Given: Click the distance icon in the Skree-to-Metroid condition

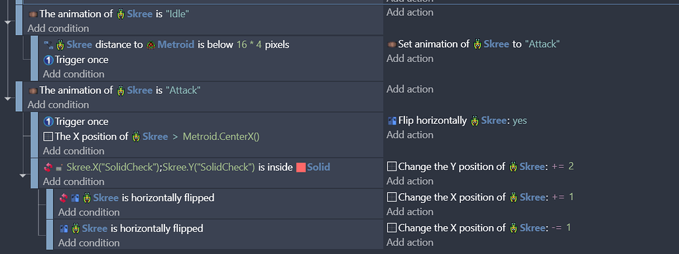Looking at the screenshot, I should [48, 44].
